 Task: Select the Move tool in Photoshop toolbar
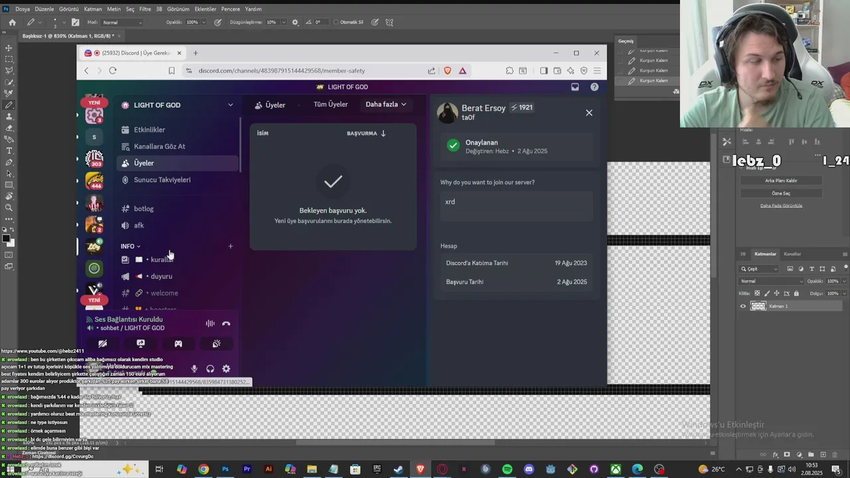point(9,48)
